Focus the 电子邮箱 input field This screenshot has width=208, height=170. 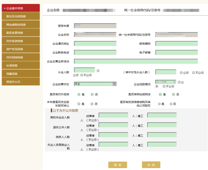[x=176, y=52]
